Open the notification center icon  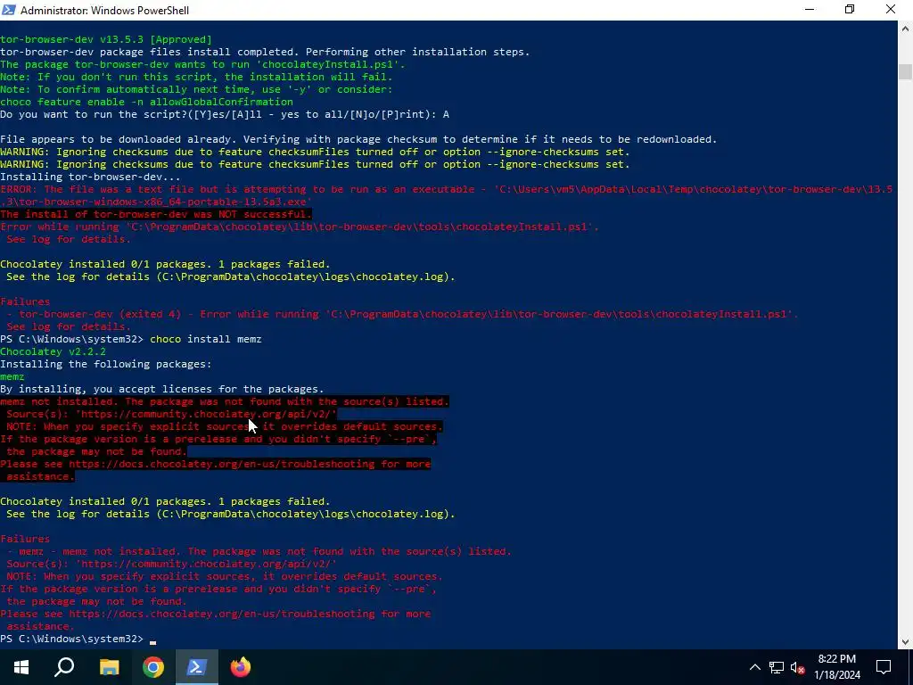[x=884, y=667]
